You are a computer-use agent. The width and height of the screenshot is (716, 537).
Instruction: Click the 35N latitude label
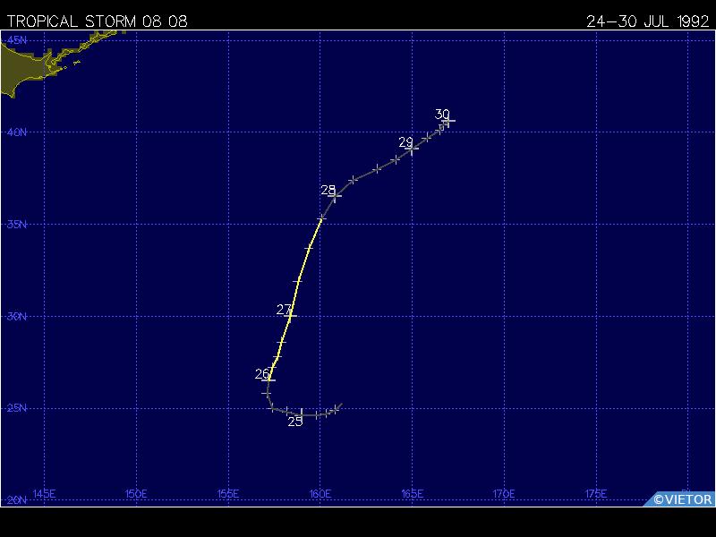pyautogui.click(x=17, y=225)
